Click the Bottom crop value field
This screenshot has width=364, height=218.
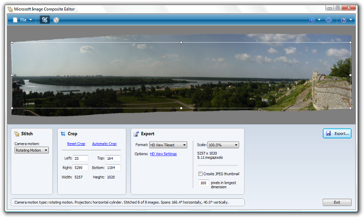[113, 168]
